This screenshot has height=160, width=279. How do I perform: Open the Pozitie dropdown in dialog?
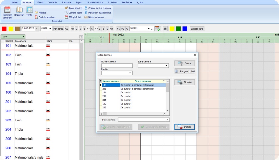coord(130,73)
